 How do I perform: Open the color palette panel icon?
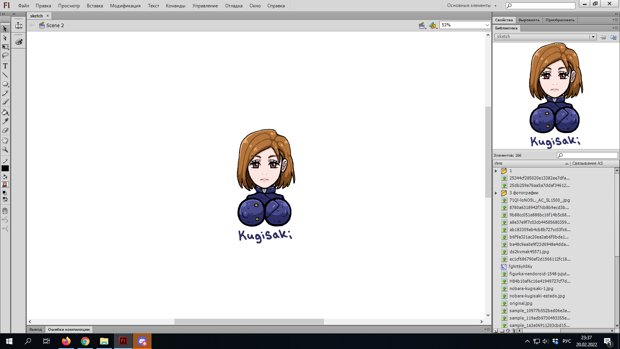click(19, 41)
